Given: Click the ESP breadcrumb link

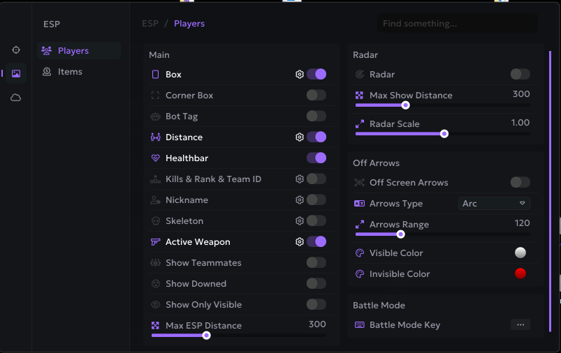Looking at the screenshot, I should (x=150, y=24).
